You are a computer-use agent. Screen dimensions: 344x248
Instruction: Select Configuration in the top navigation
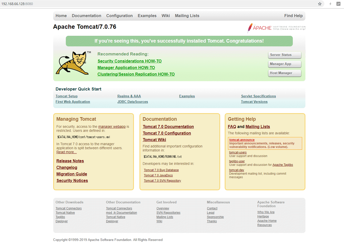click(x=119, y=16)
